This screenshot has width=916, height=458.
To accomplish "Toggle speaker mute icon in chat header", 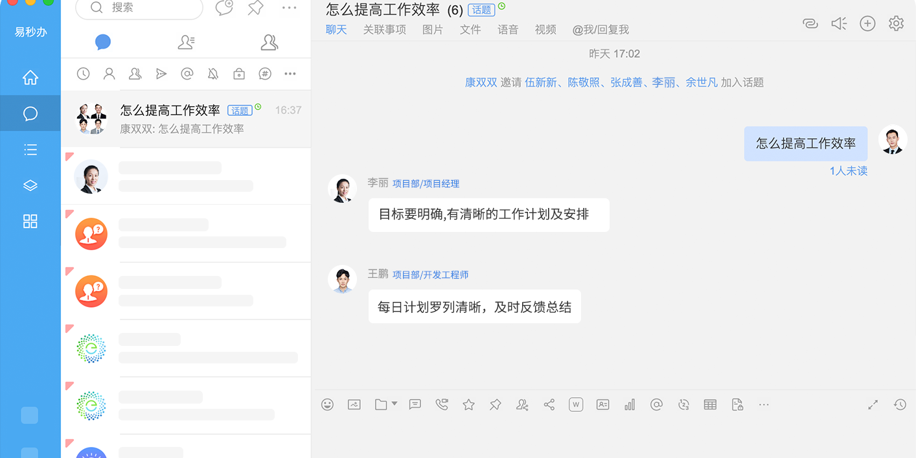I will click(839, 24).
